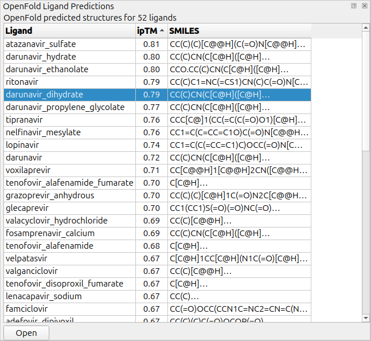Float the panel using the undock icon

(x=354, y=6)
